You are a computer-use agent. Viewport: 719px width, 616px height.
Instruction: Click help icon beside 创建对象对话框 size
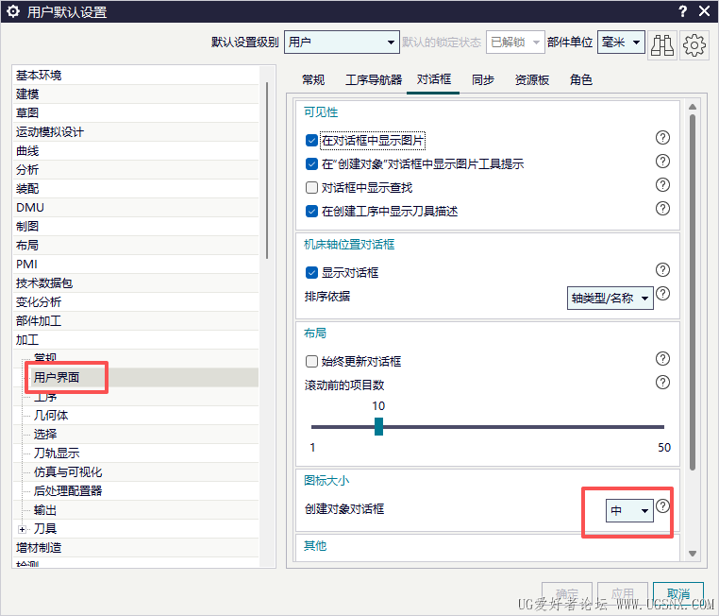pos(662,505)
